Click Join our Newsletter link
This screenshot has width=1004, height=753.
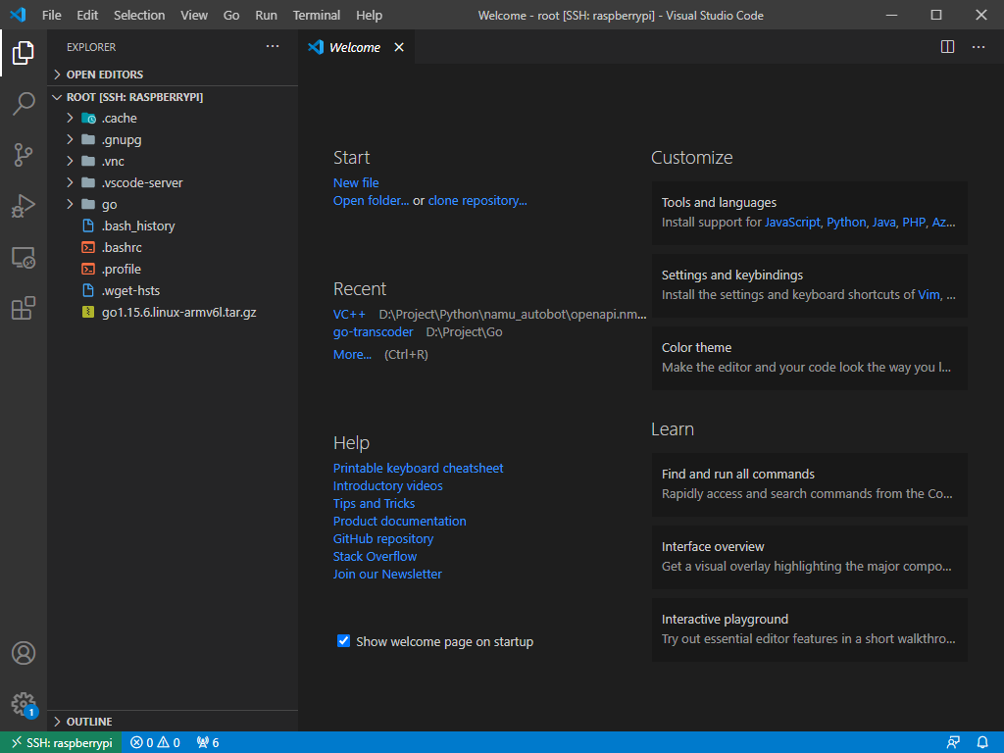387,574
